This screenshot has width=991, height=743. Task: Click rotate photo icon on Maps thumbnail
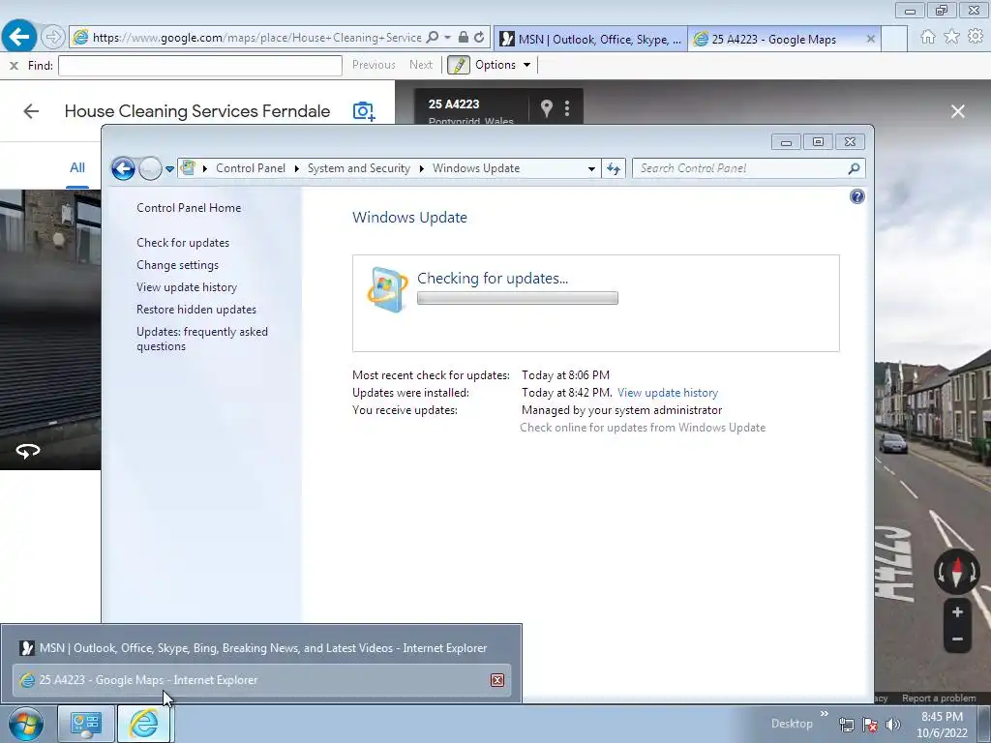28,451
